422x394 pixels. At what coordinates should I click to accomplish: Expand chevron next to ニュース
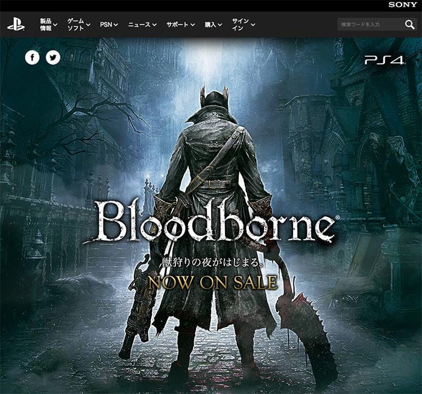[x=154, y=25]
